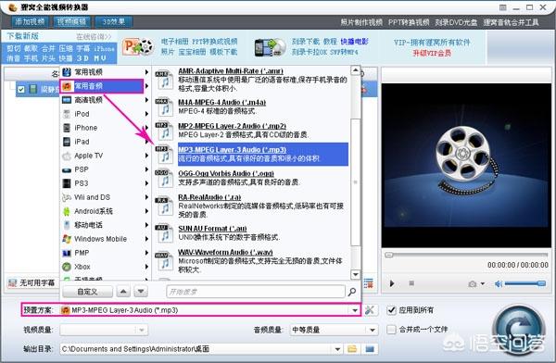Image resolution: width=556 pixels, height=363 pixels.
Task: Mute audio with the speaker icon
Action: coord(499,283)
